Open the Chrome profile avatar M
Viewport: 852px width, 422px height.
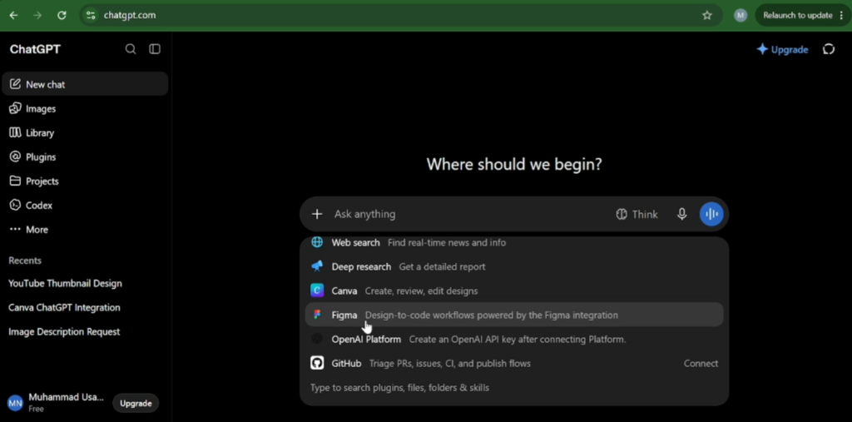pos(741,15)
